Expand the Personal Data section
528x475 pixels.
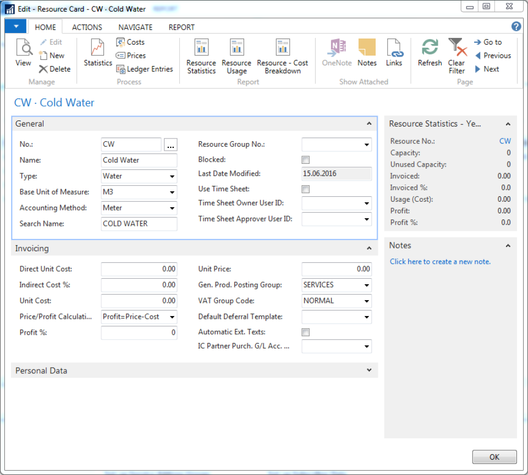click(x=369, y=370)
